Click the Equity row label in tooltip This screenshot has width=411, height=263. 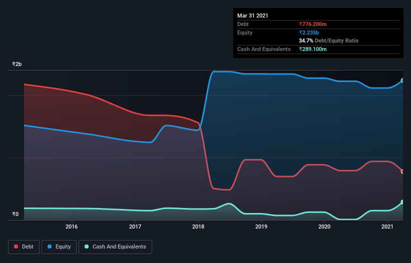(x=245, y=32)
